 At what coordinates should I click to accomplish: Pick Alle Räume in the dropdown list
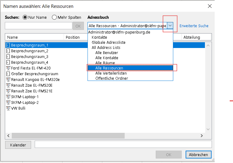click(105, 63)
